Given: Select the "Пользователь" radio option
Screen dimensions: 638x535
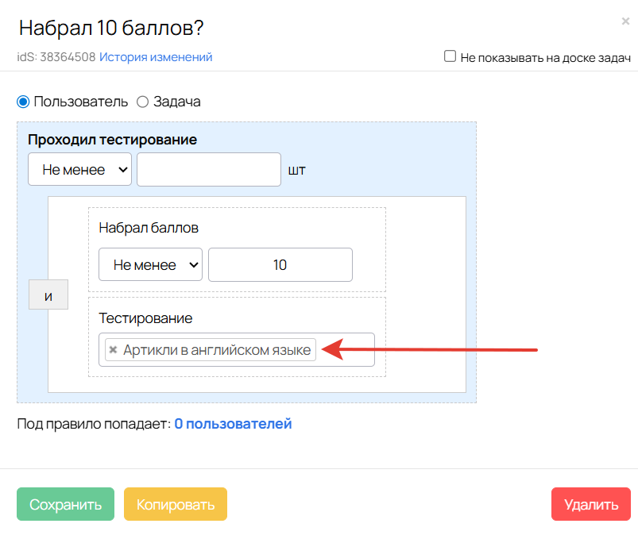Looking at the screenshot, I should point(23,102).
